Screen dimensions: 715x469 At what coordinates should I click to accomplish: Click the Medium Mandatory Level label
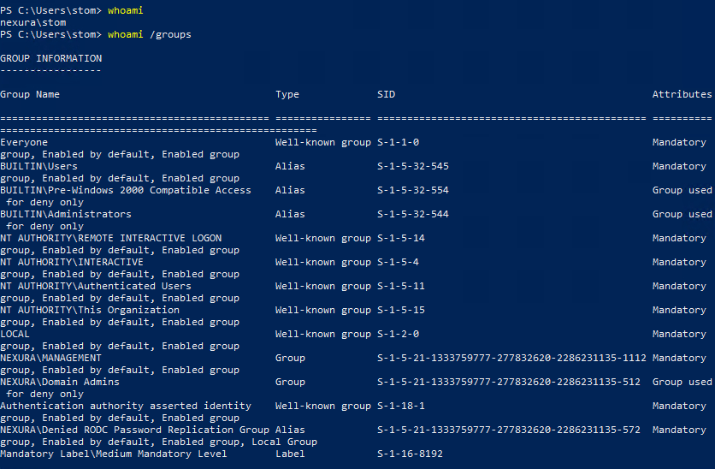click(x=114, y=454)
